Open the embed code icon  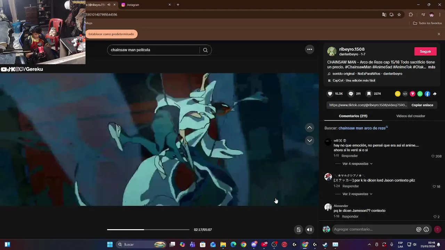click(x=405, y=94)
